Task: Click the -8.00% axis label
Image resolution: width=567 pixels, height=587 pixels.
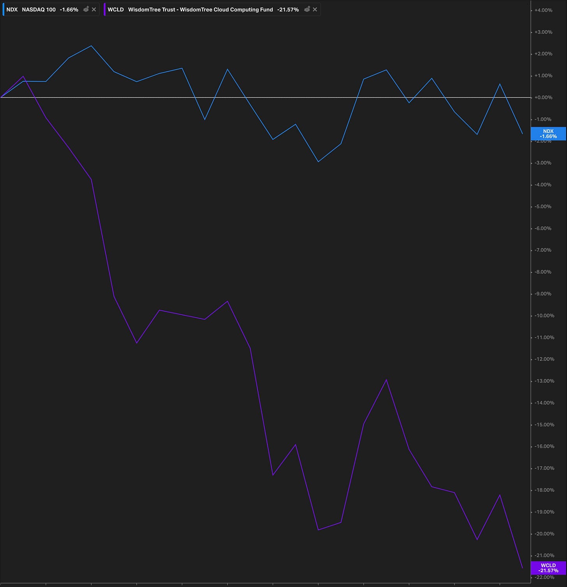Action: [x=544, y=272]
